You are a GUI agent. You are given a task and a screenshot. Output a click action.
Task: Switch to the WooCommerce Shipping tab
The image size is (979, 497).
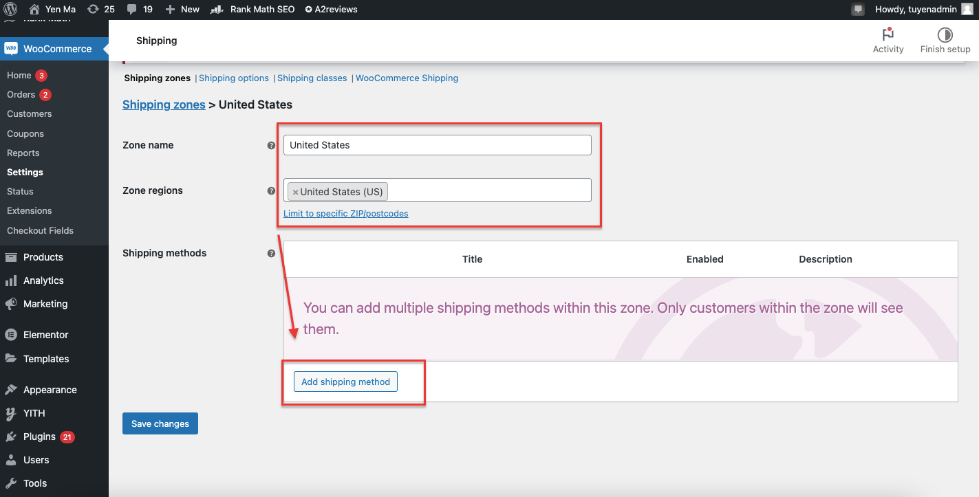pos(407,78)
